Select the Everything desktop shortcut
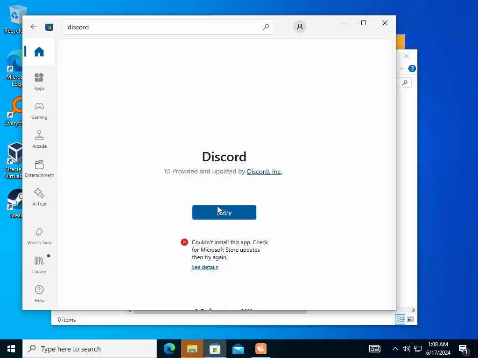Image resolution: width=478 pixels, height=358 pixels. pos(14,111)
